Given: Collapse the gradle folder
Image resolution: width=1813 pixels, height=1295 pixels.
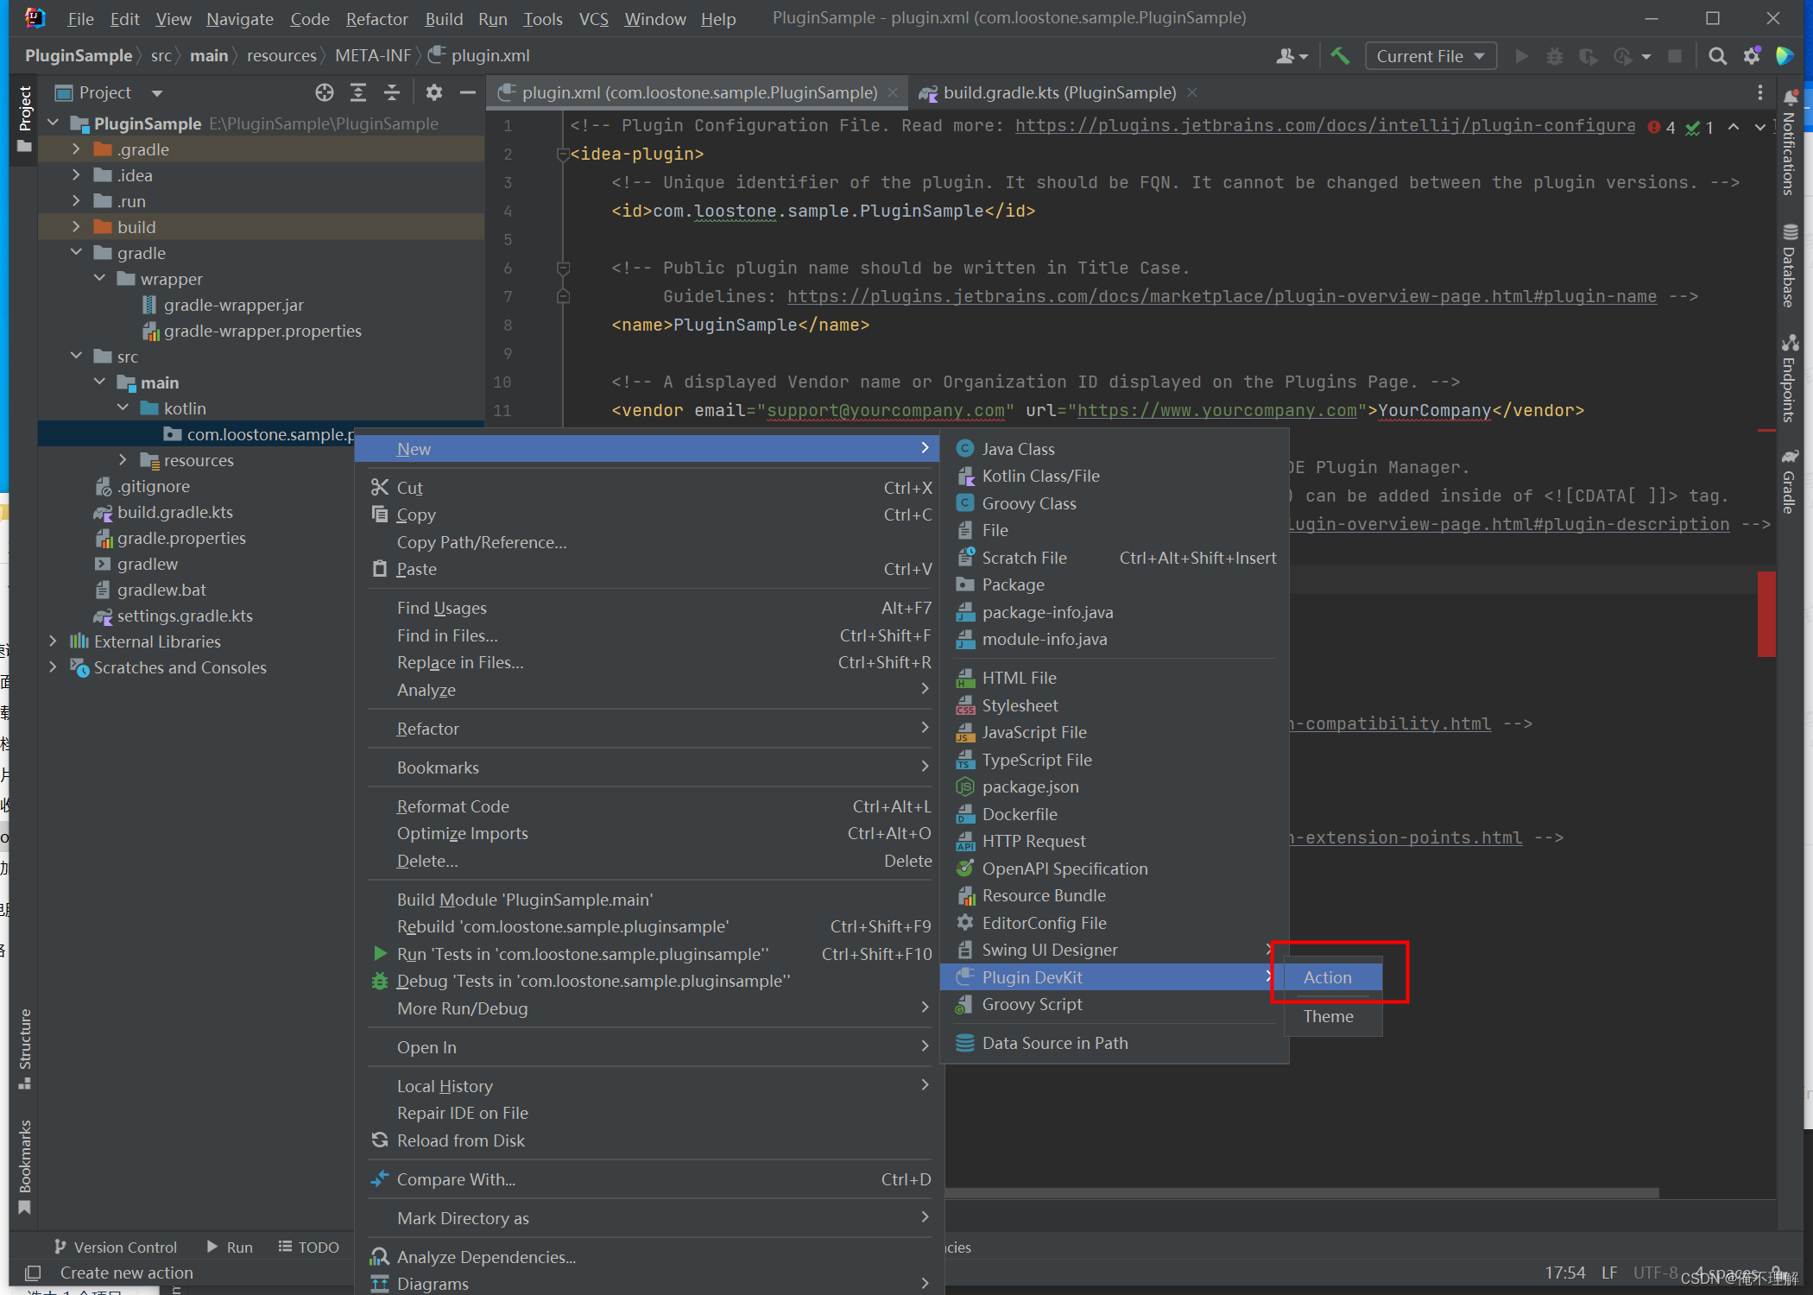Looking at the screenshot, I should point(76,253).
